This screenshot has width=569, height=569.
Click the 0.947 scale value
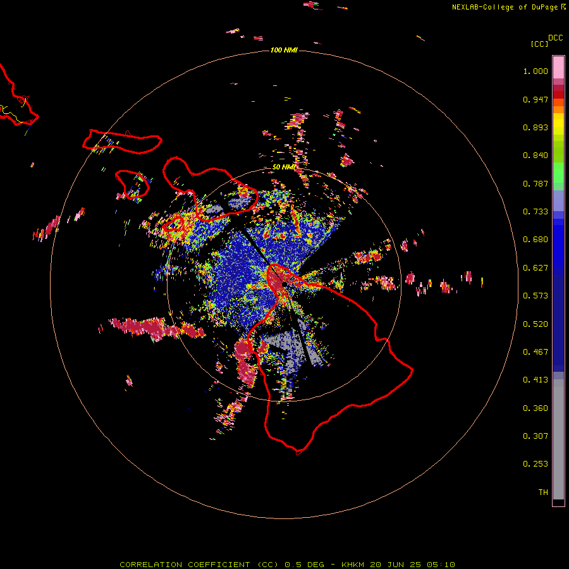(x=535, y=99)
